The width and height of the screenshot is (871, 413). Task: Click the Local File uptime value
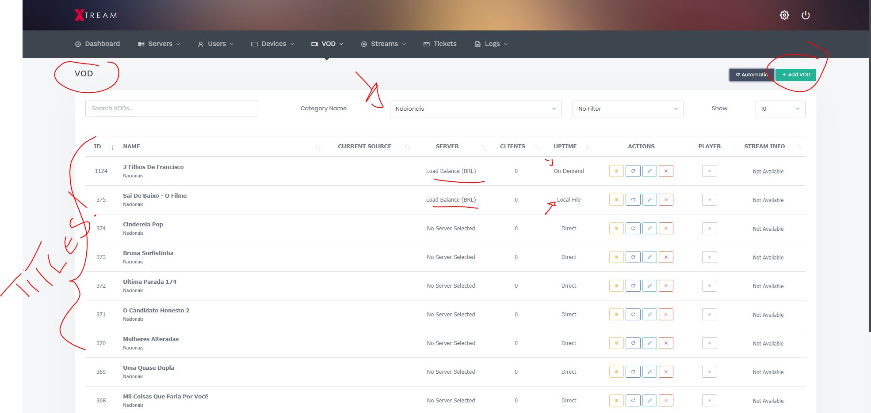coord(569,200)
